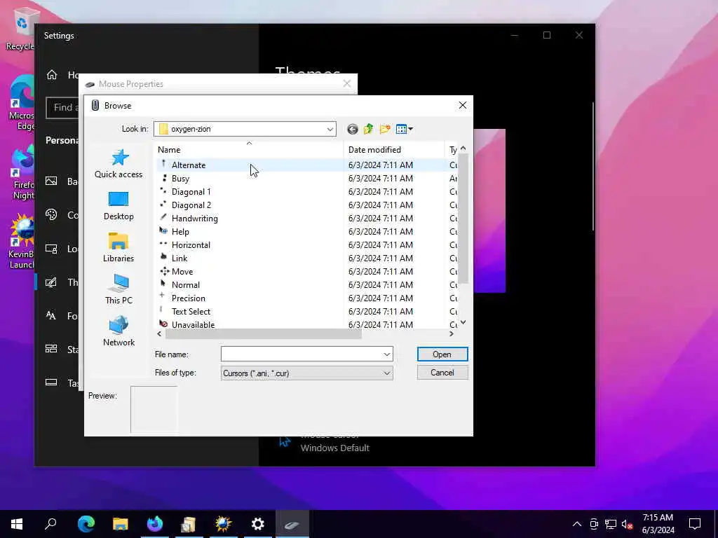Select the Unavailable cursor file
718x538 pixels.
pos(250,324)
